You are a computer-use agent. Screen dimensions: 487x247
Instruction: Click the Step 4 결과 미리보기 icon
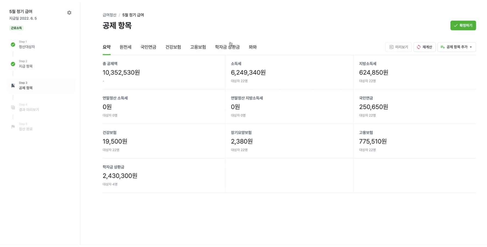click(x=13, y=107)
